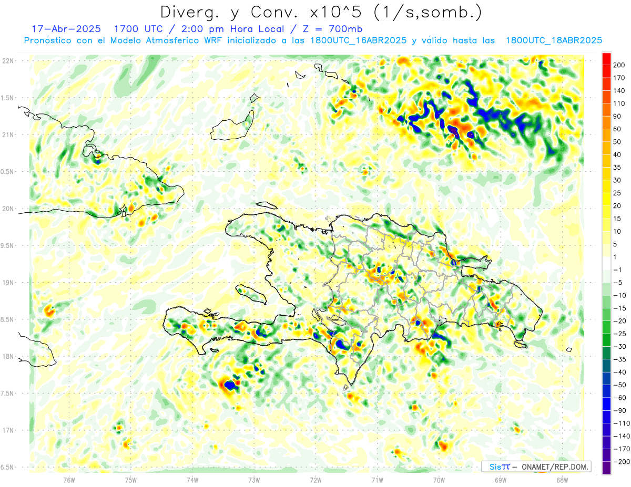
Task: Click the '69W' longitude label
Action: coord(501,480)
